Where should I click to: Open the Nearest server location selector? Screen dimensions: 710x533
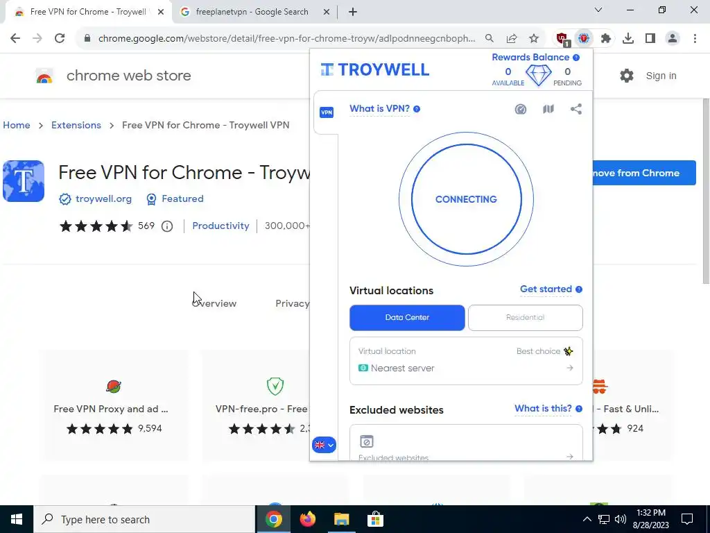[466, 361]
